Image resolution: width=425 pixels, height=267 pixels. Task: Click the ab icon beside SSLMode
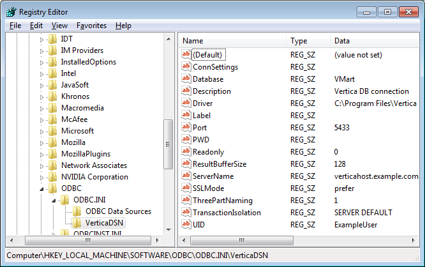[x=186, y=188]
